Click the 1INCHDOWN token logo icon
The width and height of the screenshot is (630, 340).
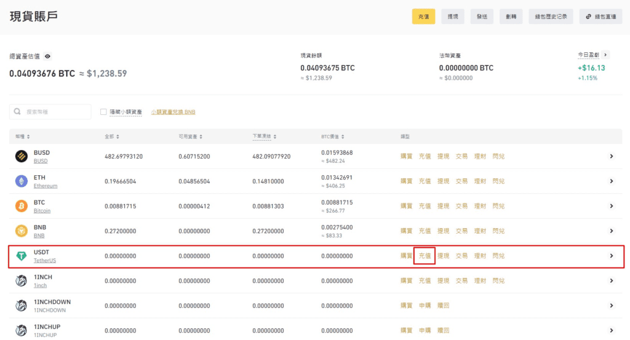click(22, 306)
